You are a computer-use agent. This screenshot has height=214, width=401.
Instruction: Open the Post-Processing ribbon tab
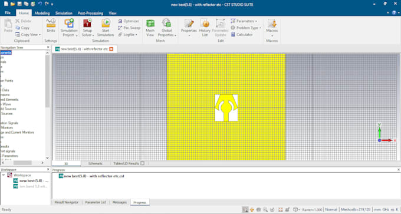coord(91,13)
